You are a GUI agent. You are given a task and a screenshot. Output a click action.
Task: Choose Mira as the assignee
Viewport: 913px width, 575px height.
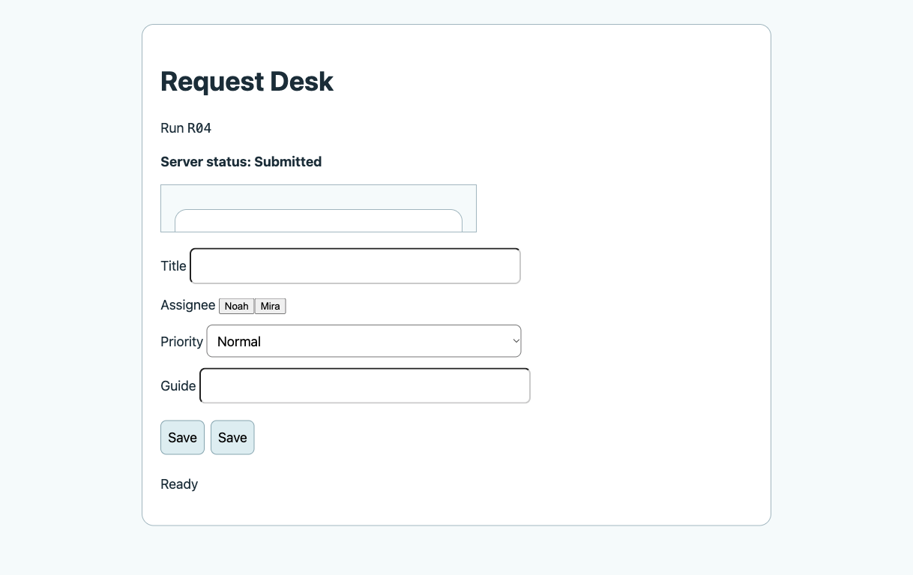[271, 306]
